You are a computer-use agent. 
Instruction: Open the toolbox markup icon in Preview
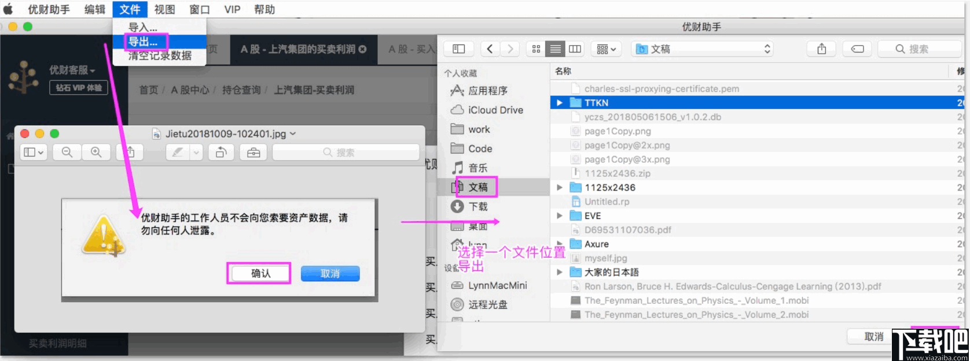(253, 152)
